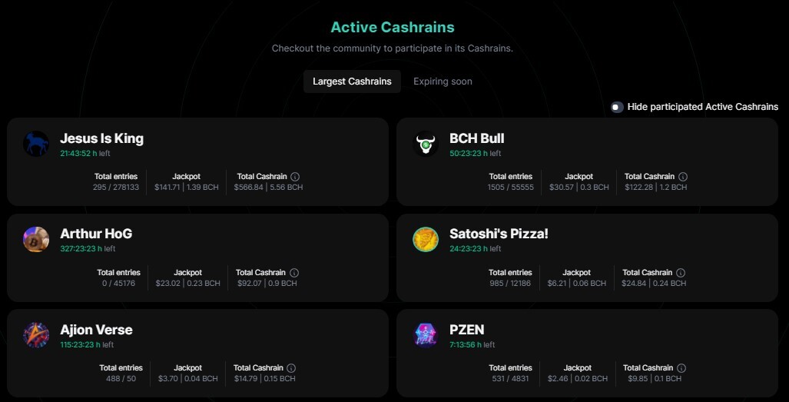The width and height of the screenshot is (789, 402).
Task: Open the BCH Bull community title
Action: coord(476,138)
